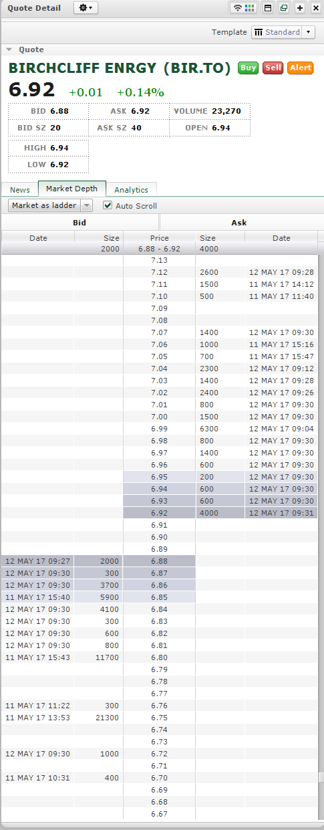Click ask date 11 MAY 17 14:12
Screen dimensions: 324x830
click(281, 284)
